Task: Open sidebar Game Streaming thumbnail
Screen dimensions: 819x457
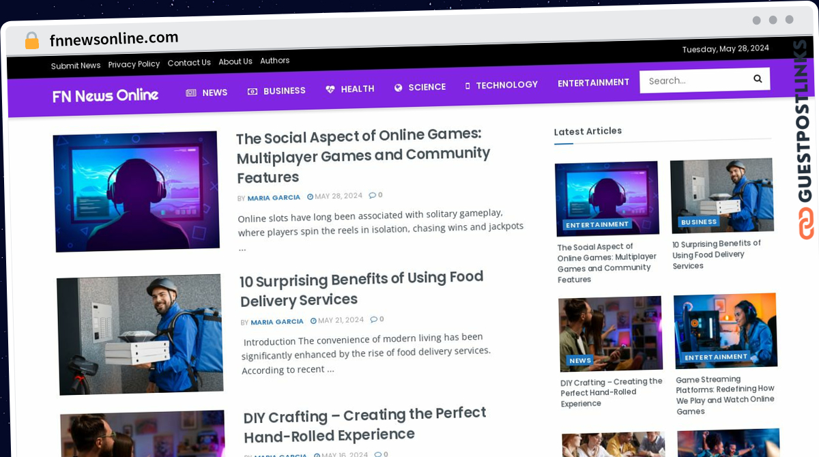Action: pyautogui.click(x=725, y=331)
